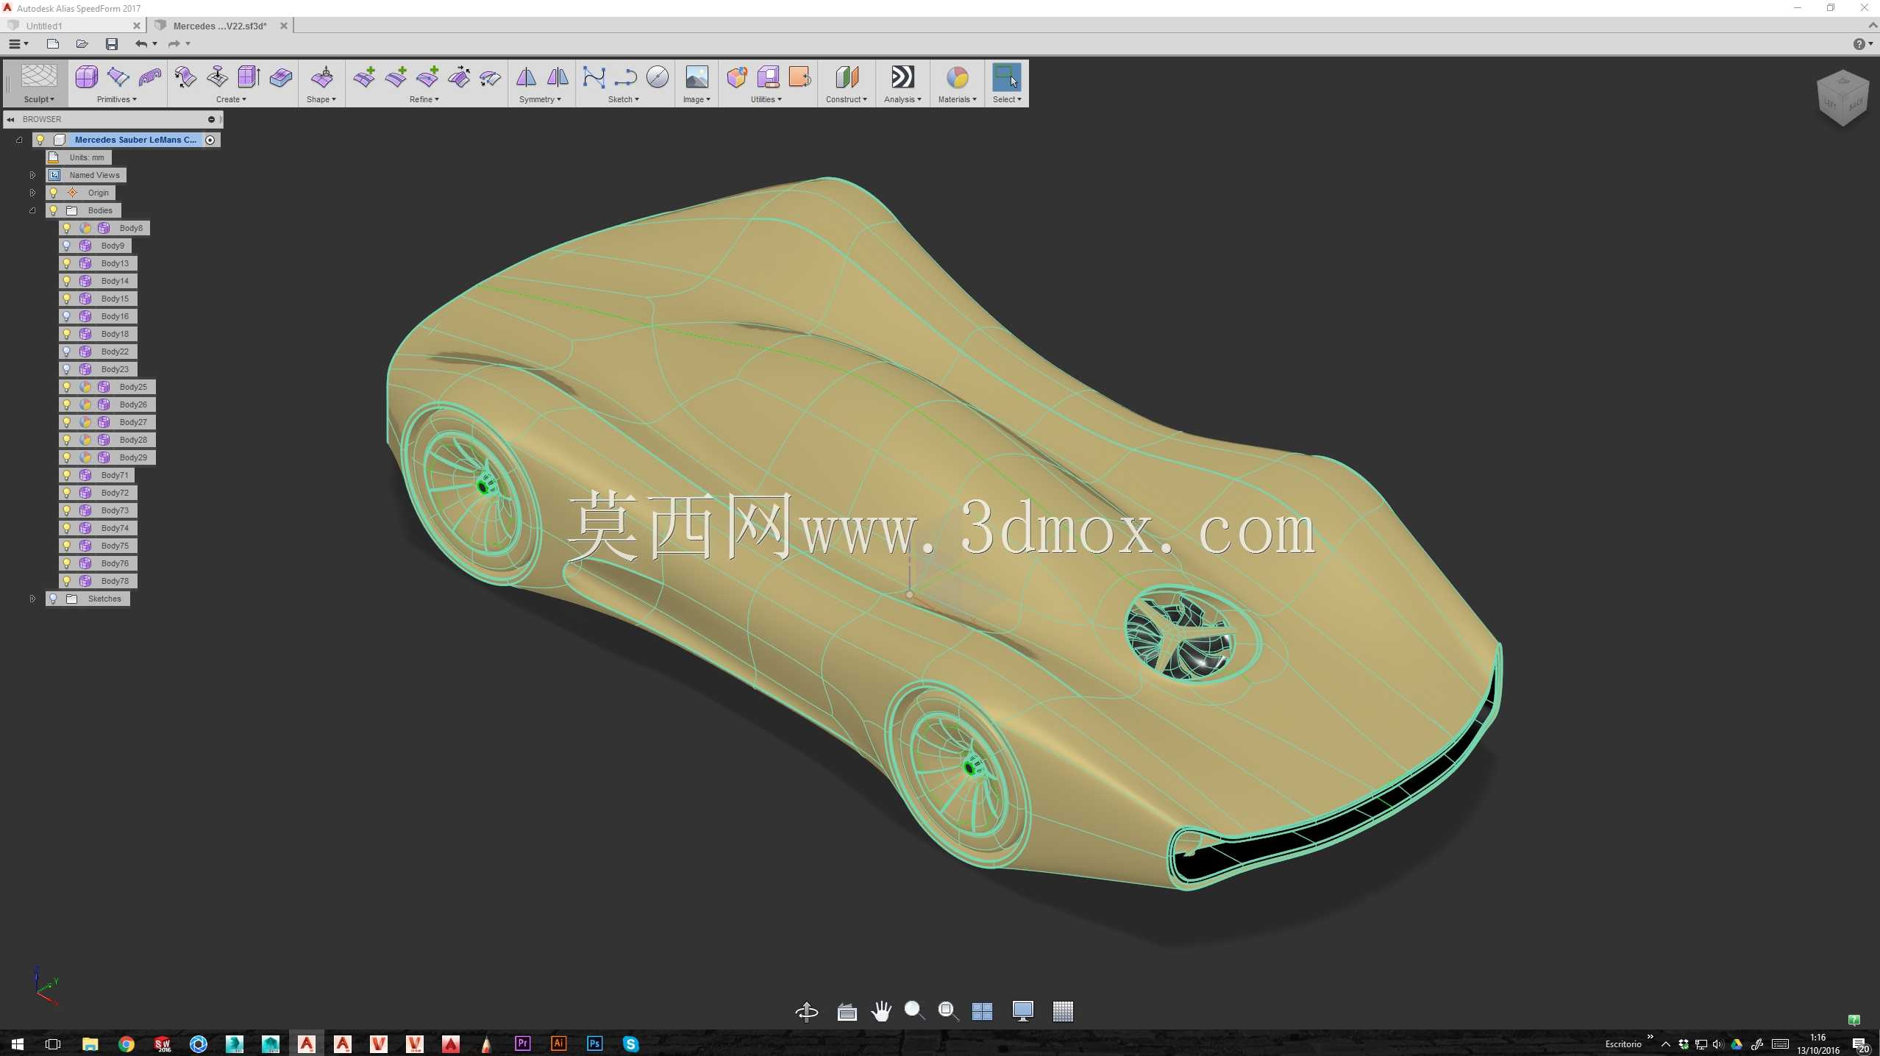1880x1056 pixels.
Task: Expand the Named Views node
Action: [32, 175]
